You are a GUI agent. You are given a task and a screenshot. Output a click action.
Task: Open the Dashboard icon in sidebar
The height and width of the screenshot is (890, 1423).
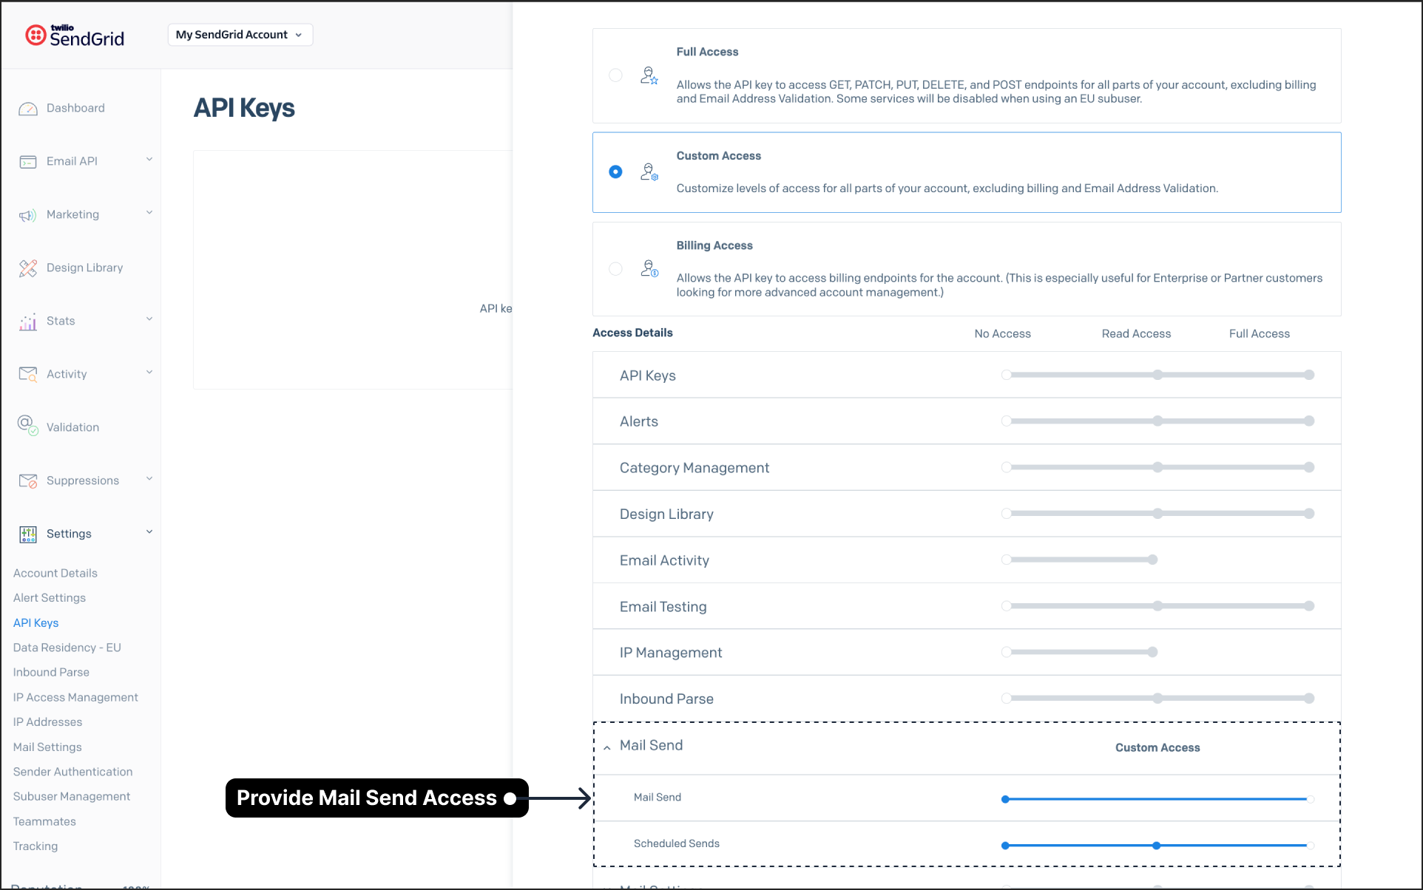(28, 108)
